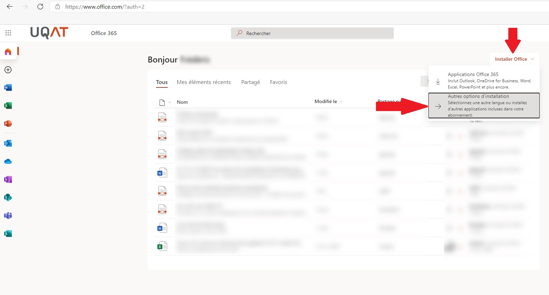Open Word from the sidebar
549x295 pixels.
click(8, 87)
